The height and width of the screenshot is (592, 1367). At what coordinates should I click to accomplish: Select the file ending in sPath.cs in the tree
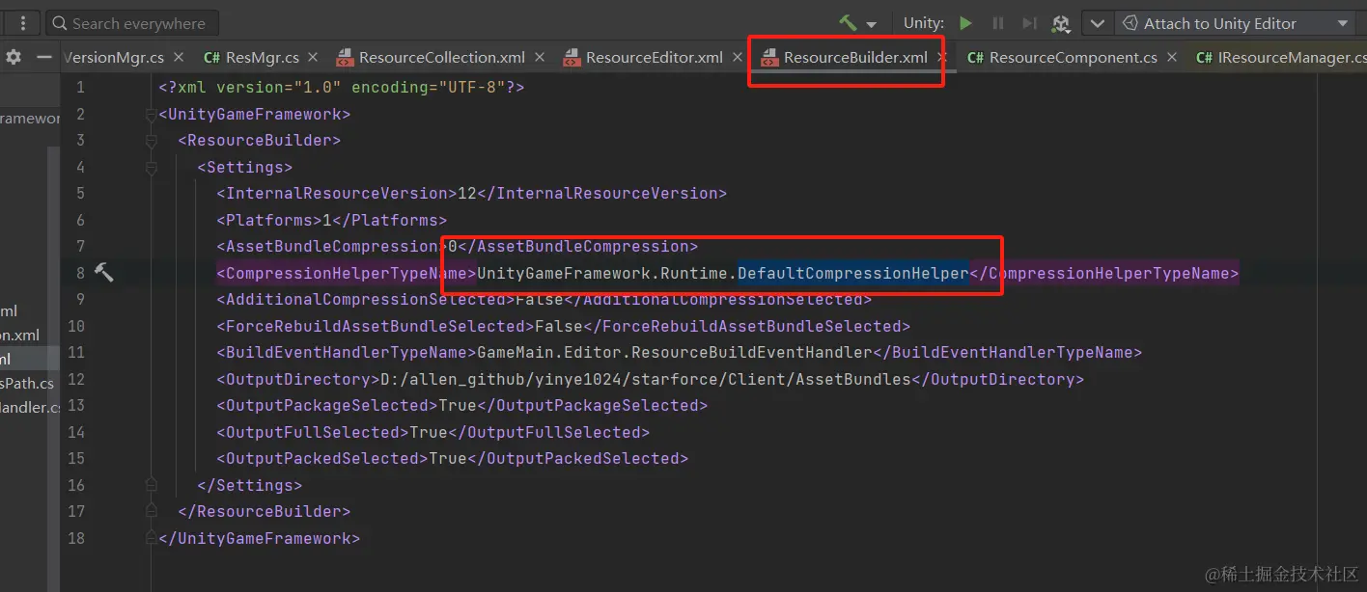(x=29, y=383)
